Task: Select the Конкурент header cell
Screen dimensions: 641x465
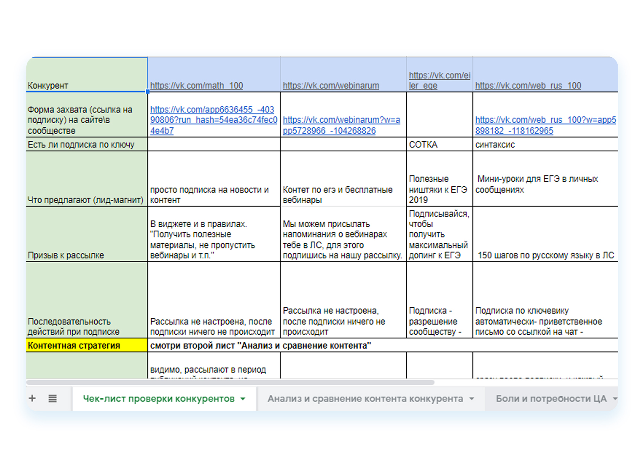Action: (x=87, y=75)
